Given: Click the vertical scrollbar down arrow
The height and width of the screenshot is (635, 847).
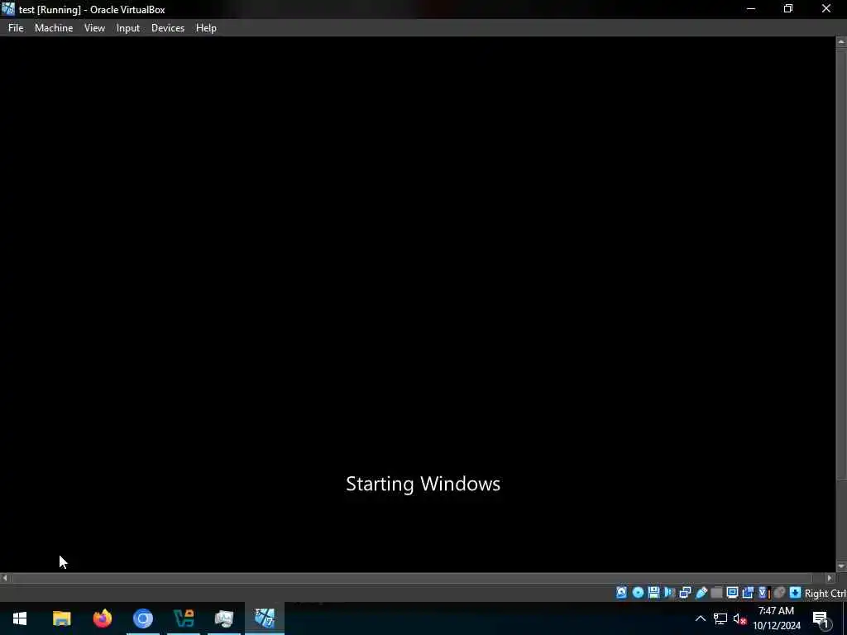Looking at the screenshot, I should tap(841, 566).
